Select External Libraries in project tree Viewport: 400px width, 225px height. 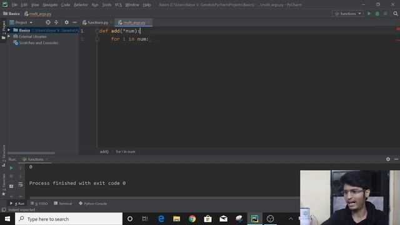tap(32, 36)
